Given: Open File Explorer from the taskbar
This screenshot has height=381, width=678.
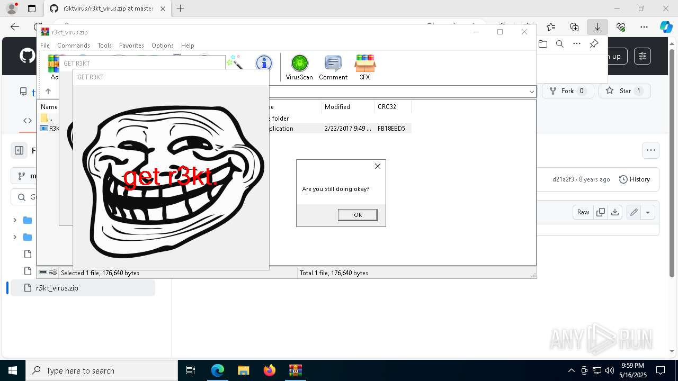Looking at the screenshot, I should [244, 370].
